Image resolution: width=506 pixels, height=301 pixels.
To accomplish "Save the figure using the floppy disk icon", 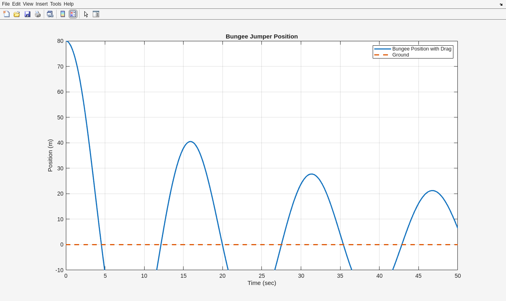I will tap(27, 14).
